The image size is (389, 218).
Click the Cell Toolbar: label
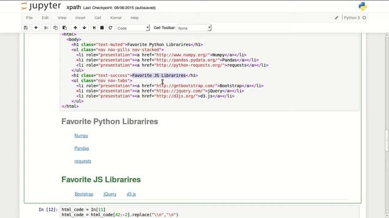pos(165,28)
